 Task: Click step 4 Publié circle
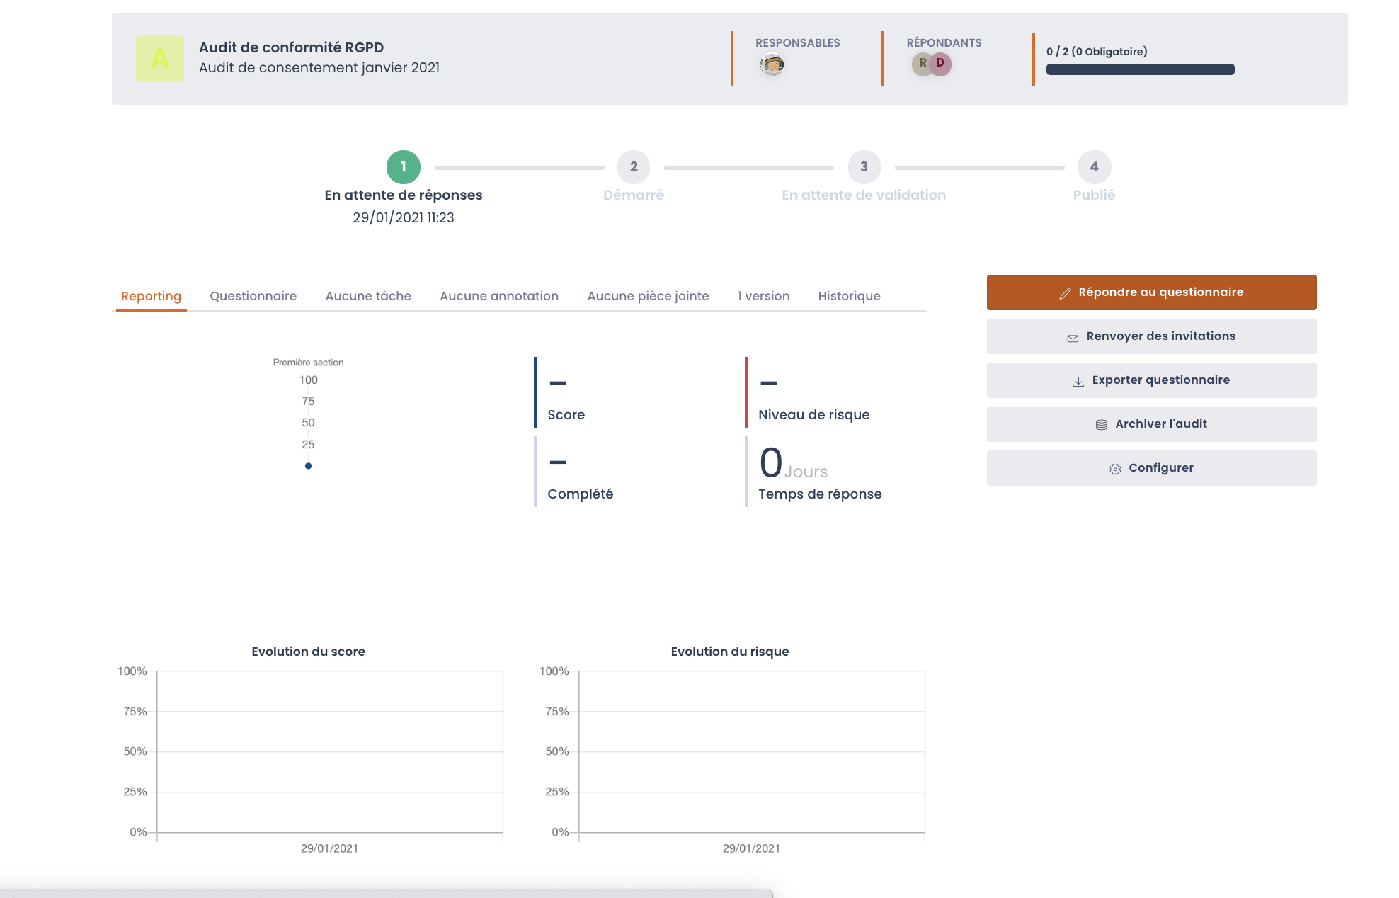click(1094, 167)
